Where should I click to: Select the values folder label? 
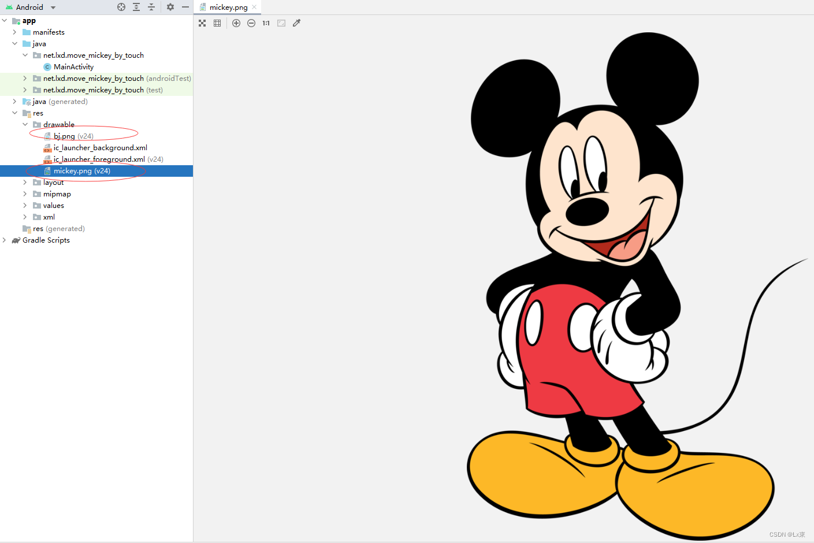(54, 206)
